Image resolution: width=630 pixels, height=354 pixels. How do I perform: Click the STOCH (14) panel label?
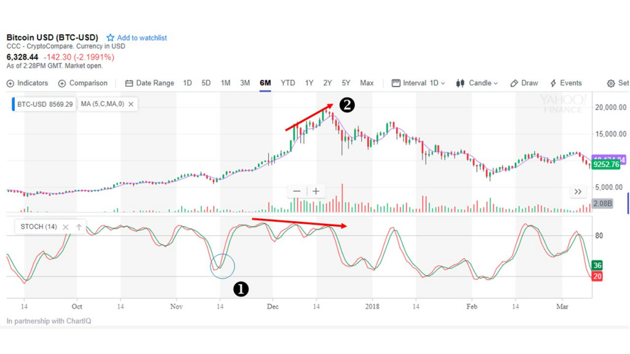coord(39,227)
